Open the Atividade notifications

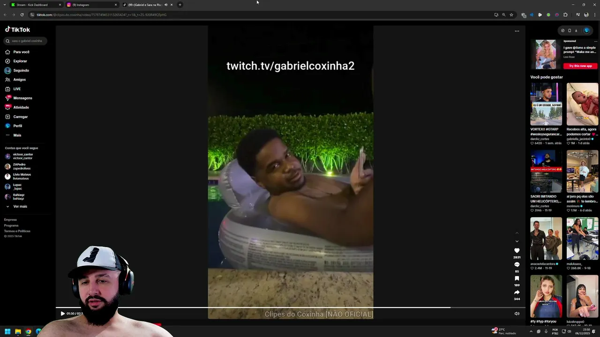[17, 107]
